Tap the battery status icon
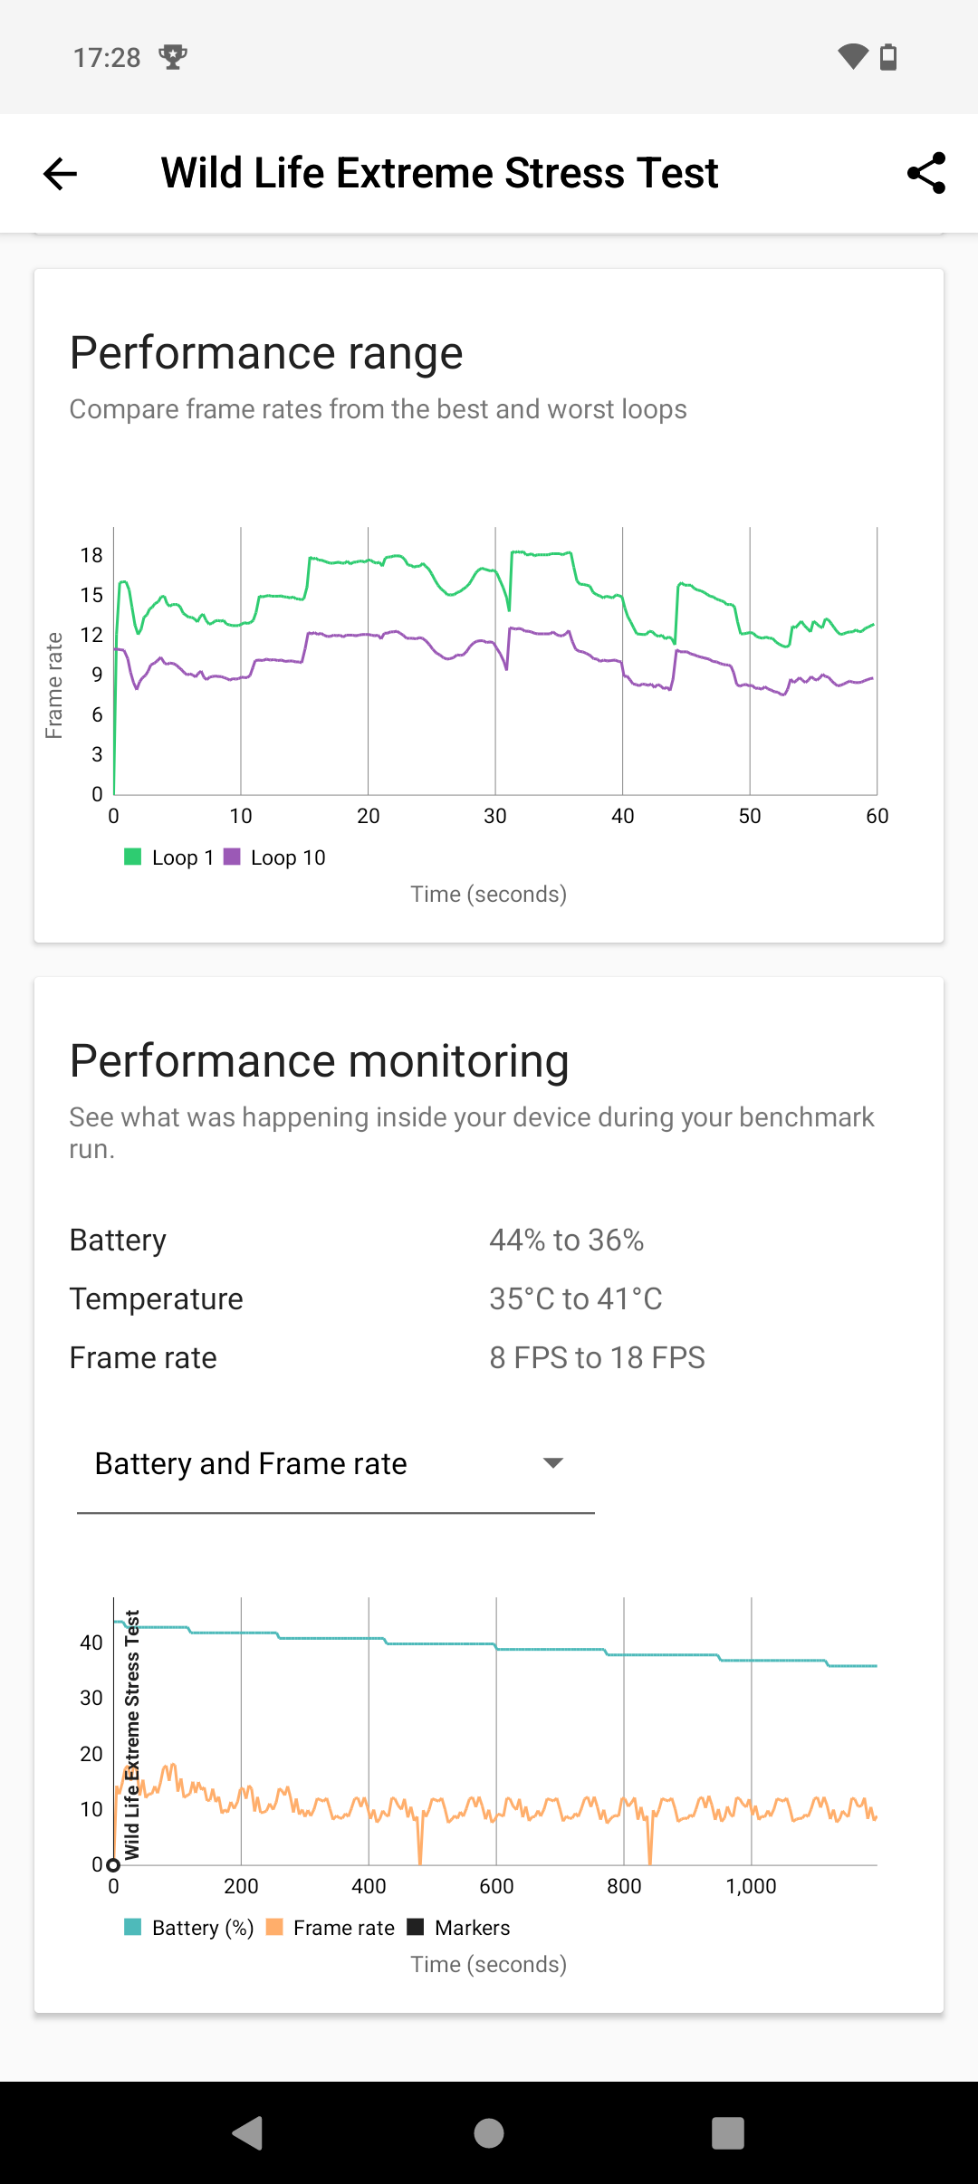 [x=888, y=57]
